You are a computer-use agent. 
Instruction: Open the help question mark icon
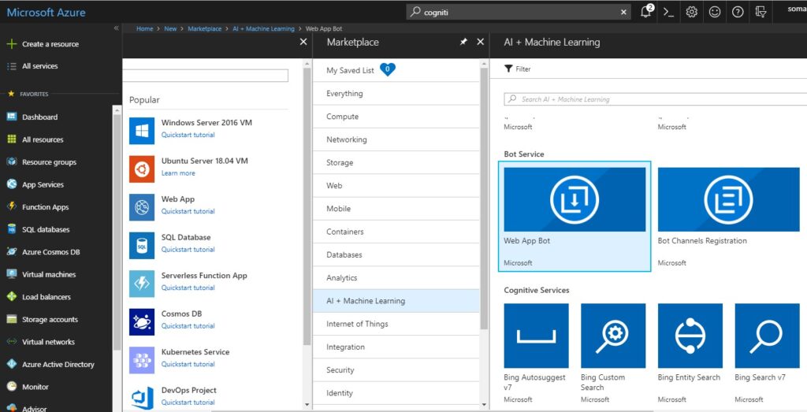(x=738, y=13)
